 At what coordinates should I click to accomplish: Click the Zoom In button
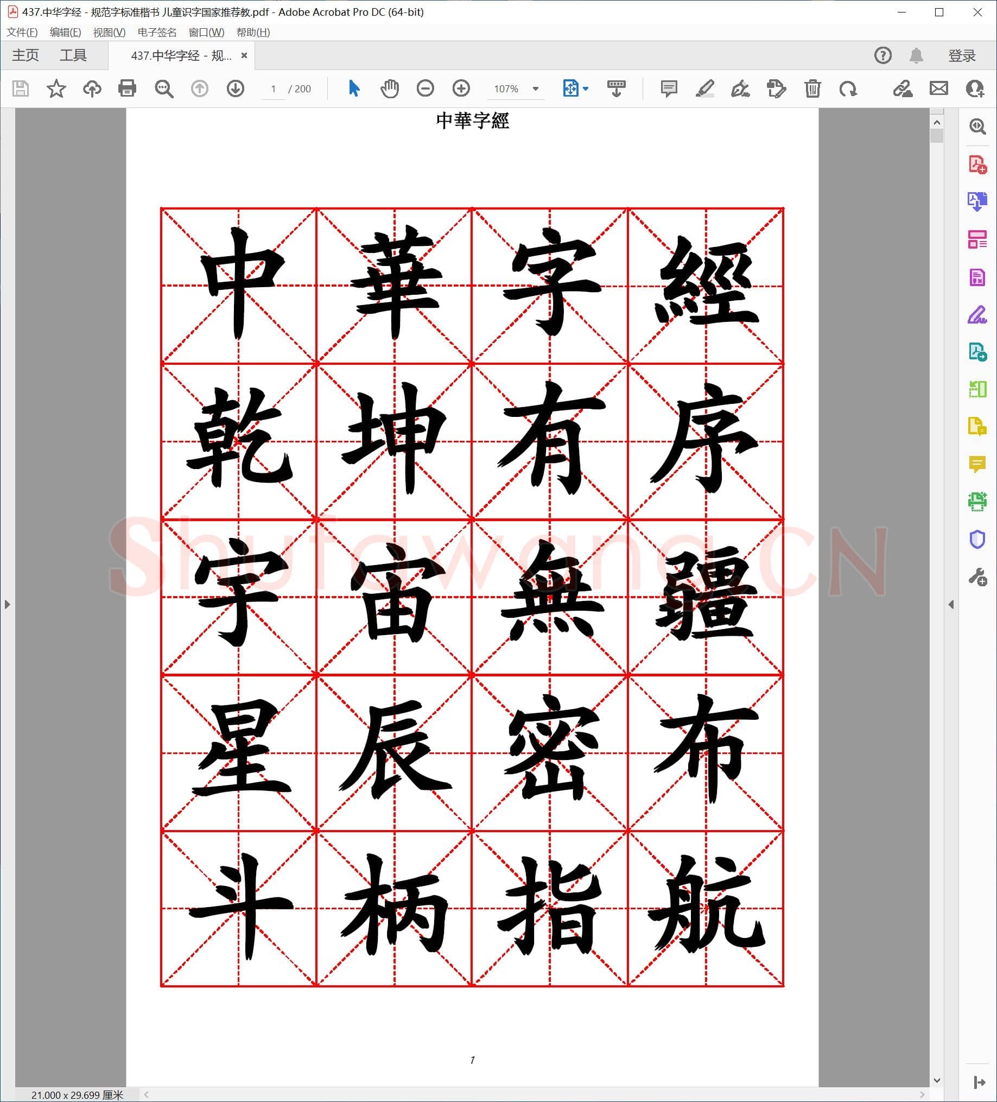click(x=461, y=88)
